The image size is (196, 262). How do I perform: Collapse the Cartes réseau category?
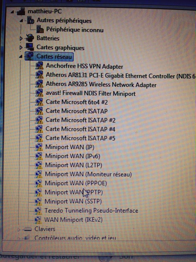tap(21, 57)
